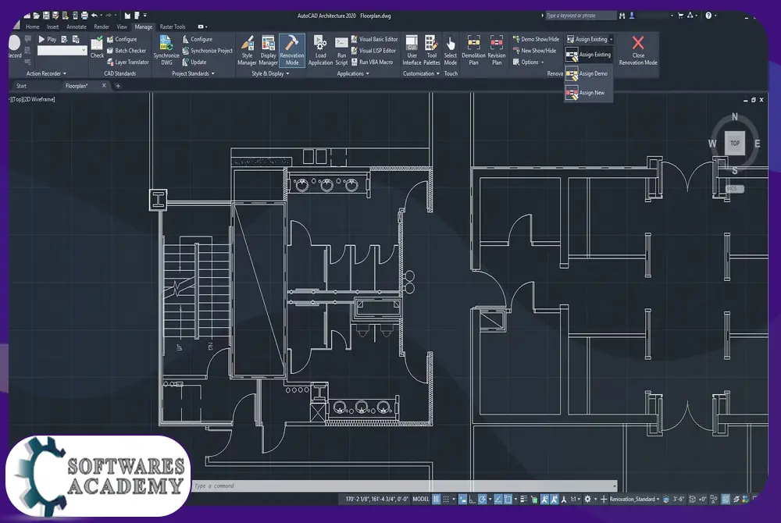Open Renovation_Standard display configuration dropdown
Image resolution: width=781 pixels, height=523 pixels.
tap(634, 499)
